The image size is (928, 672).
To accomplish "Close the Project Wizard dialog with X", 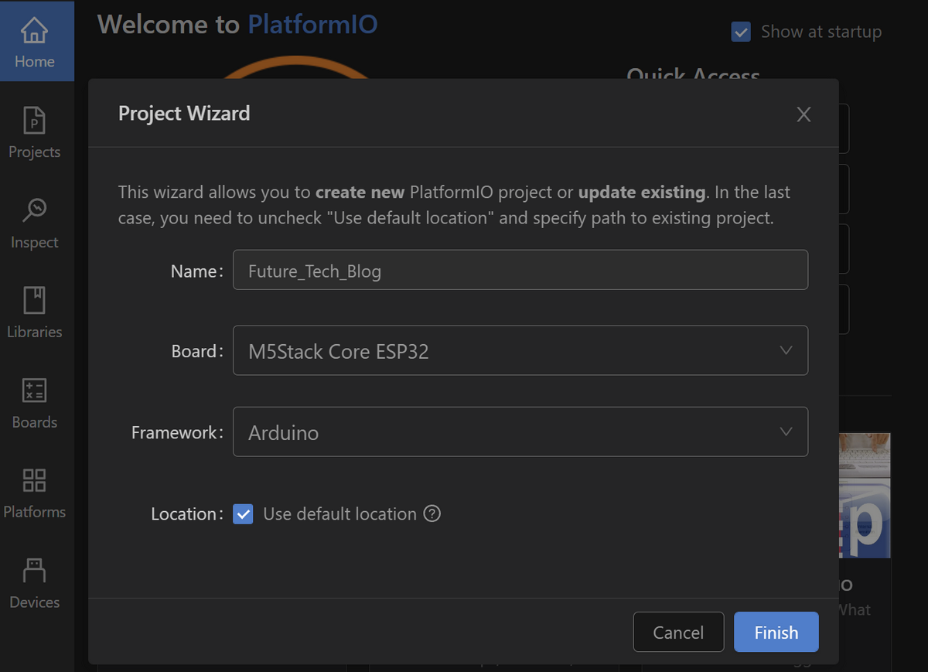I will (x=803, y=114).
